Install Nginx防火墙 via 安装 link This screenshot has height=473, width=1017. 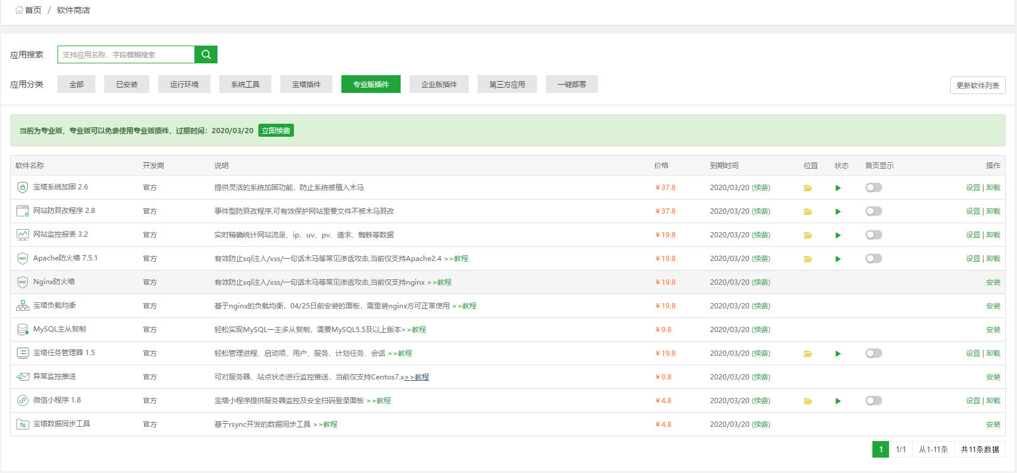993,282
